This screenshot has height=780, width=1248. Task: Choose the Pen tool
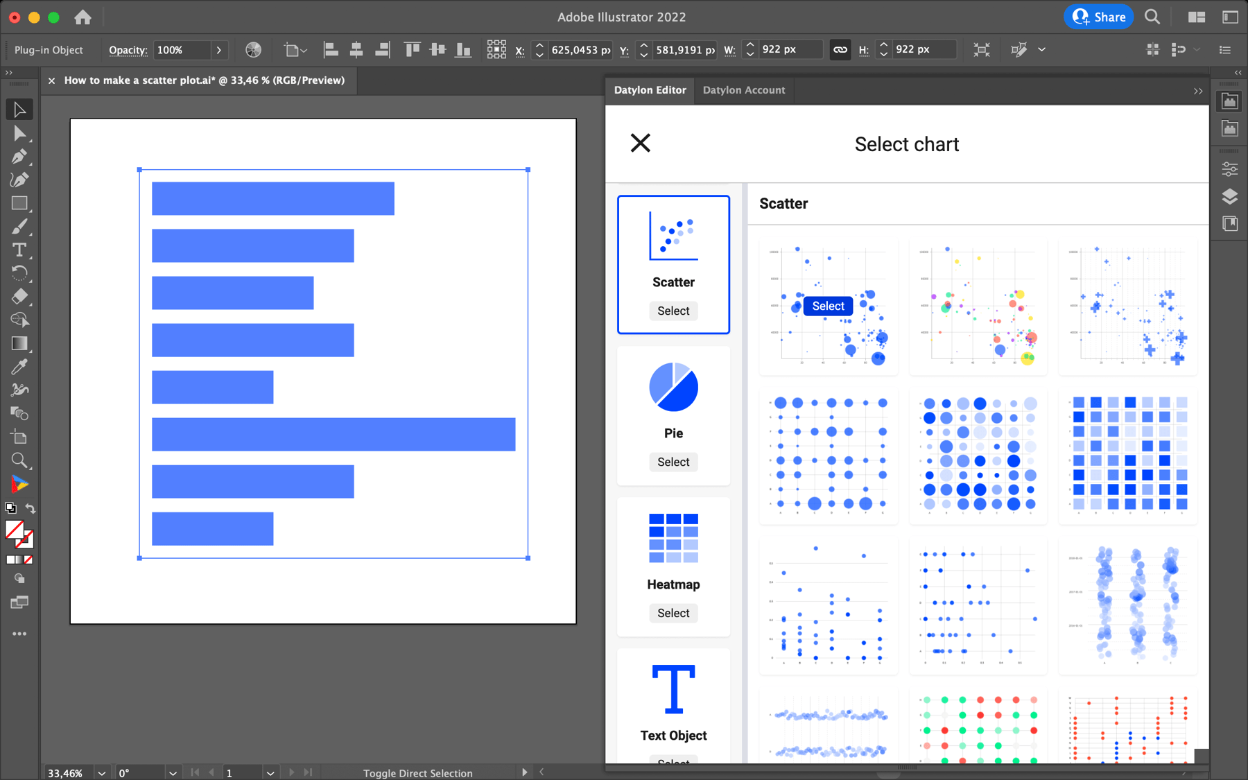(19, 156)
